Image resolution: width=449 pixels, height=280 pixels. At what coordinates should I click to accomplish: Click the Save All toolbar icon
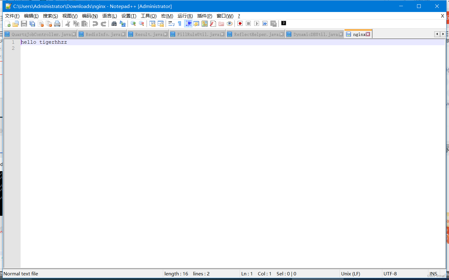32,24
